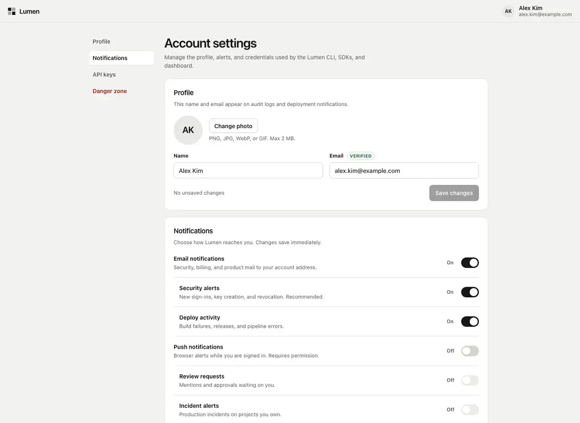Click the Alex Kim header name
Screen dimensions: 580x423
[531, 8]
